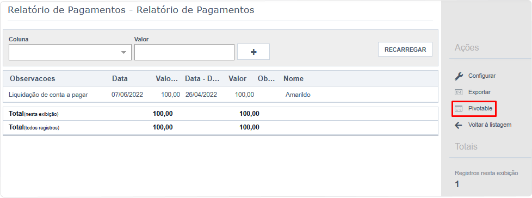Open the Configurar action link

click(x=482, y=76)
